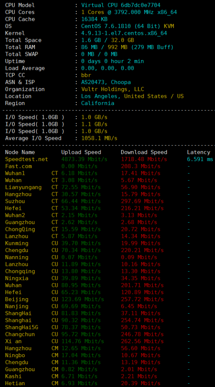Select the 'Hetian' node name
215x387 pixels.
click(15, 383)
